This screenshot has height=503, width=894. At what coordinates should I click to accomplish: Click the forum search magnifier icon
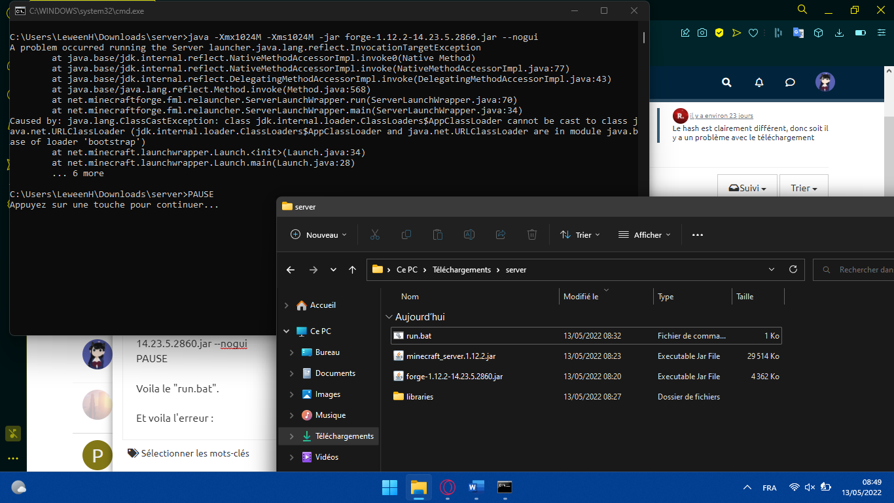(726, 83)
